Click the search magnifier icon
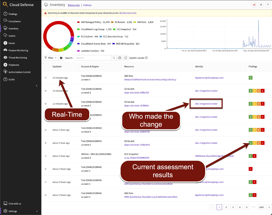This screenshot has width=272, height=215. pyautogui.click(x=114, y=58)
